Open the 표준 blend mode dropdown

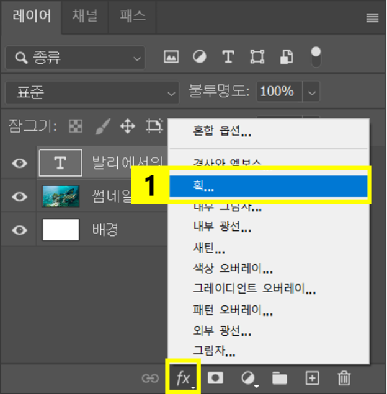click(x=92, y=92)
